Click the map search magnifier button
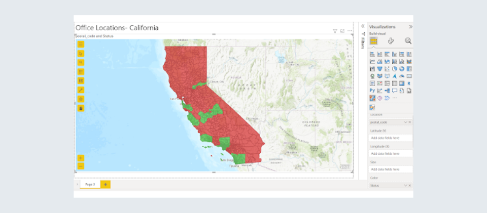 coord(81,62)
